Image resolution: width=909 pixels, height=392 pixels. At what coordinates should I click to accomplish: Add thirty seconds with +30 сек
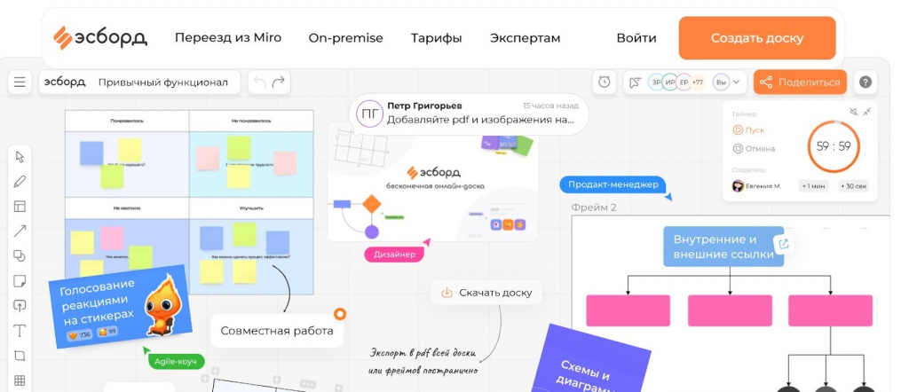tap(851, 186)
